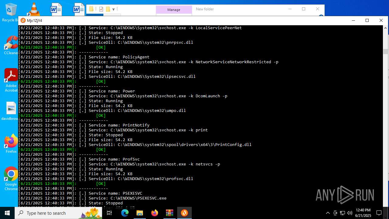Open Adobe Acrobat desktop shortcut
This screenshot has width=389, height=219.
(x=11, y=80)
